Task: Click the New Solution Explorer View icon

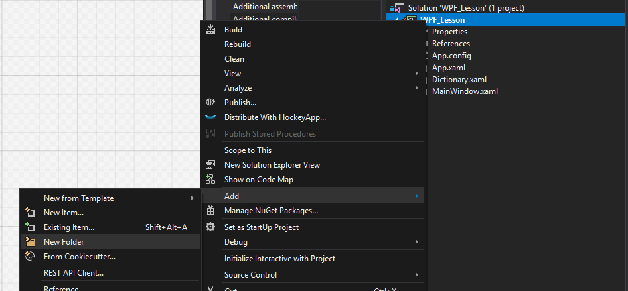Action: pyautogui.click(x=210, y=164)
